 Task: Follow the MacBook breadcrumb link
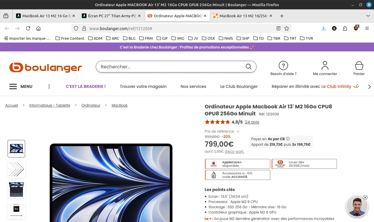point(120,105)
